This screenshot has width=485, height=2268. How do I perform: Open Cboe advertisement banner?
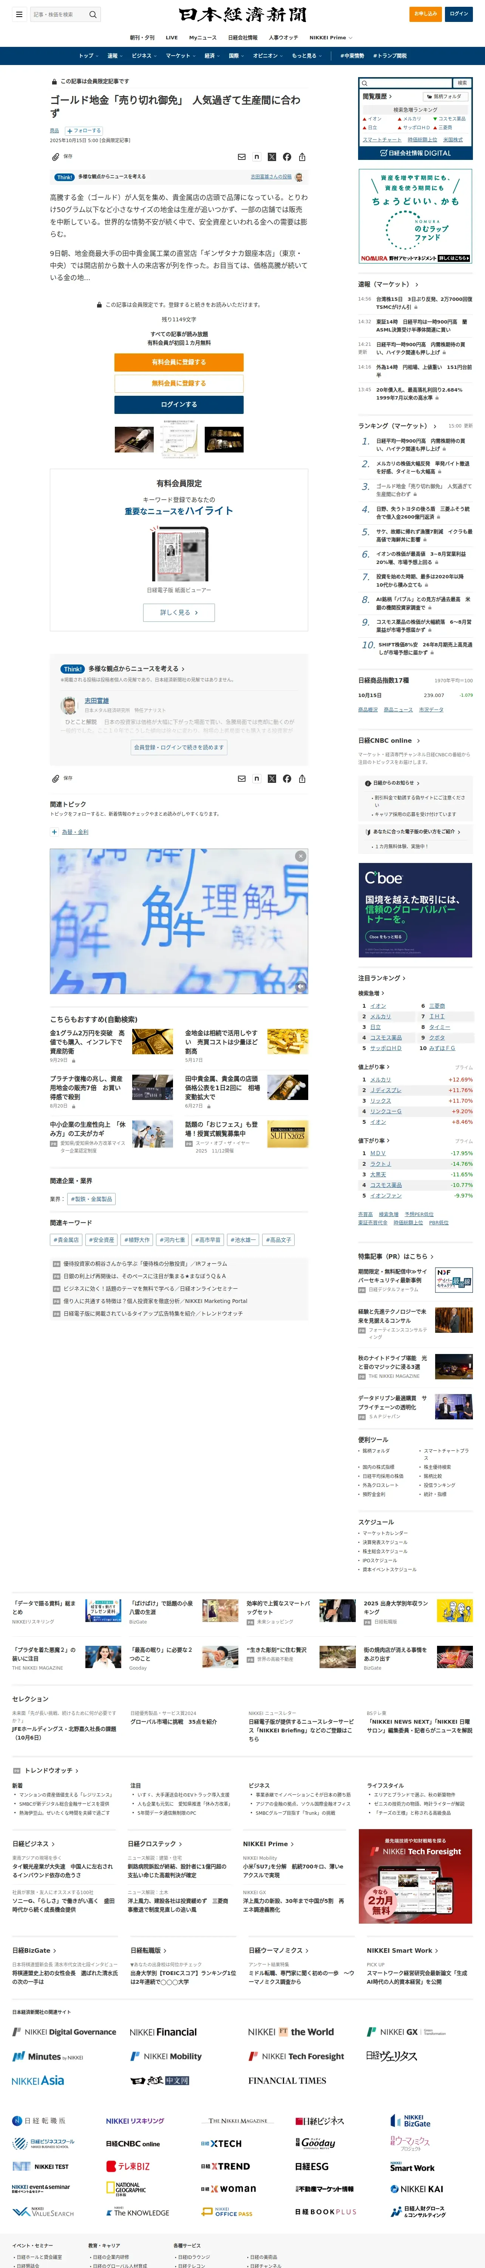pyautogui.click(x=415, y=910)
